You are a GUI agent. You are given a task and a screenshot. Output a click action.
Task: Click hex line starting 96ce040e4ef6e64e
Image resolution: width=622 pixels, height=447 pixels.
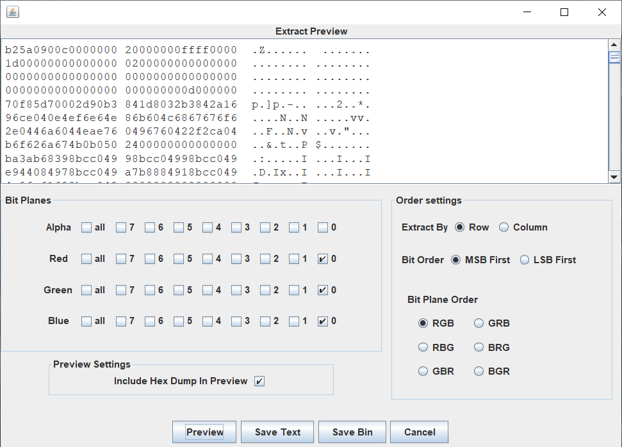187,118
